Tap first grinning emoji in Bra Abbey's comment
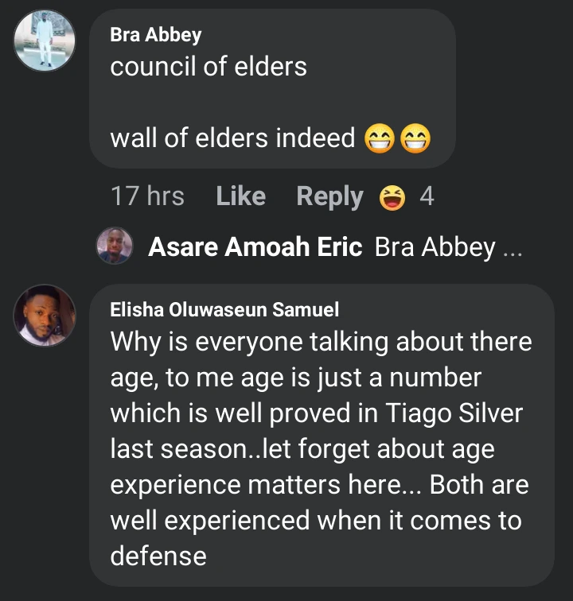This screenshot has width=573, height=601. pos(380,140)
